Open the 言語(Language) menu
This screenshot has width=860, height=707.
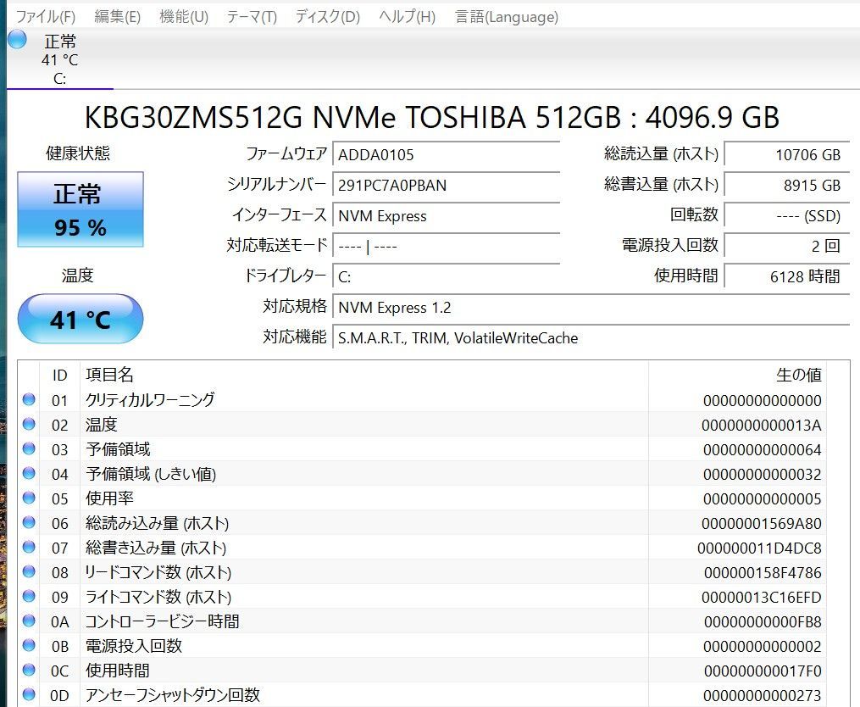[506, 16]
